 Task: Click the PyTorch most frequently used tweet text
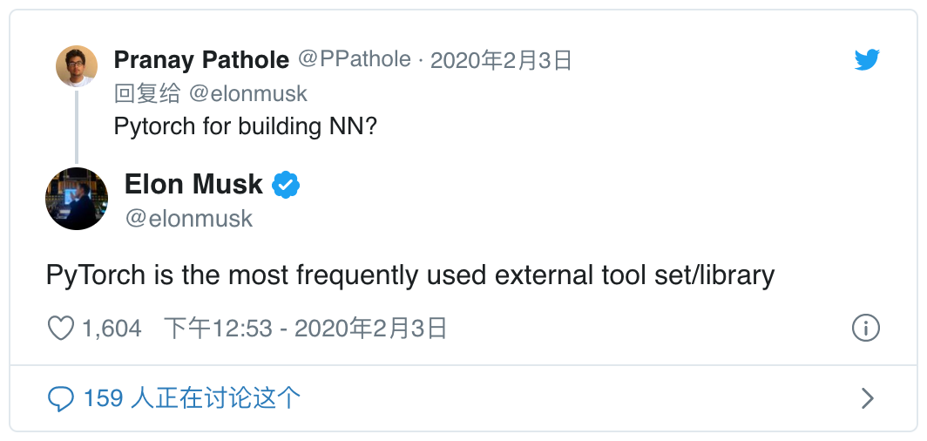[410, 276]
